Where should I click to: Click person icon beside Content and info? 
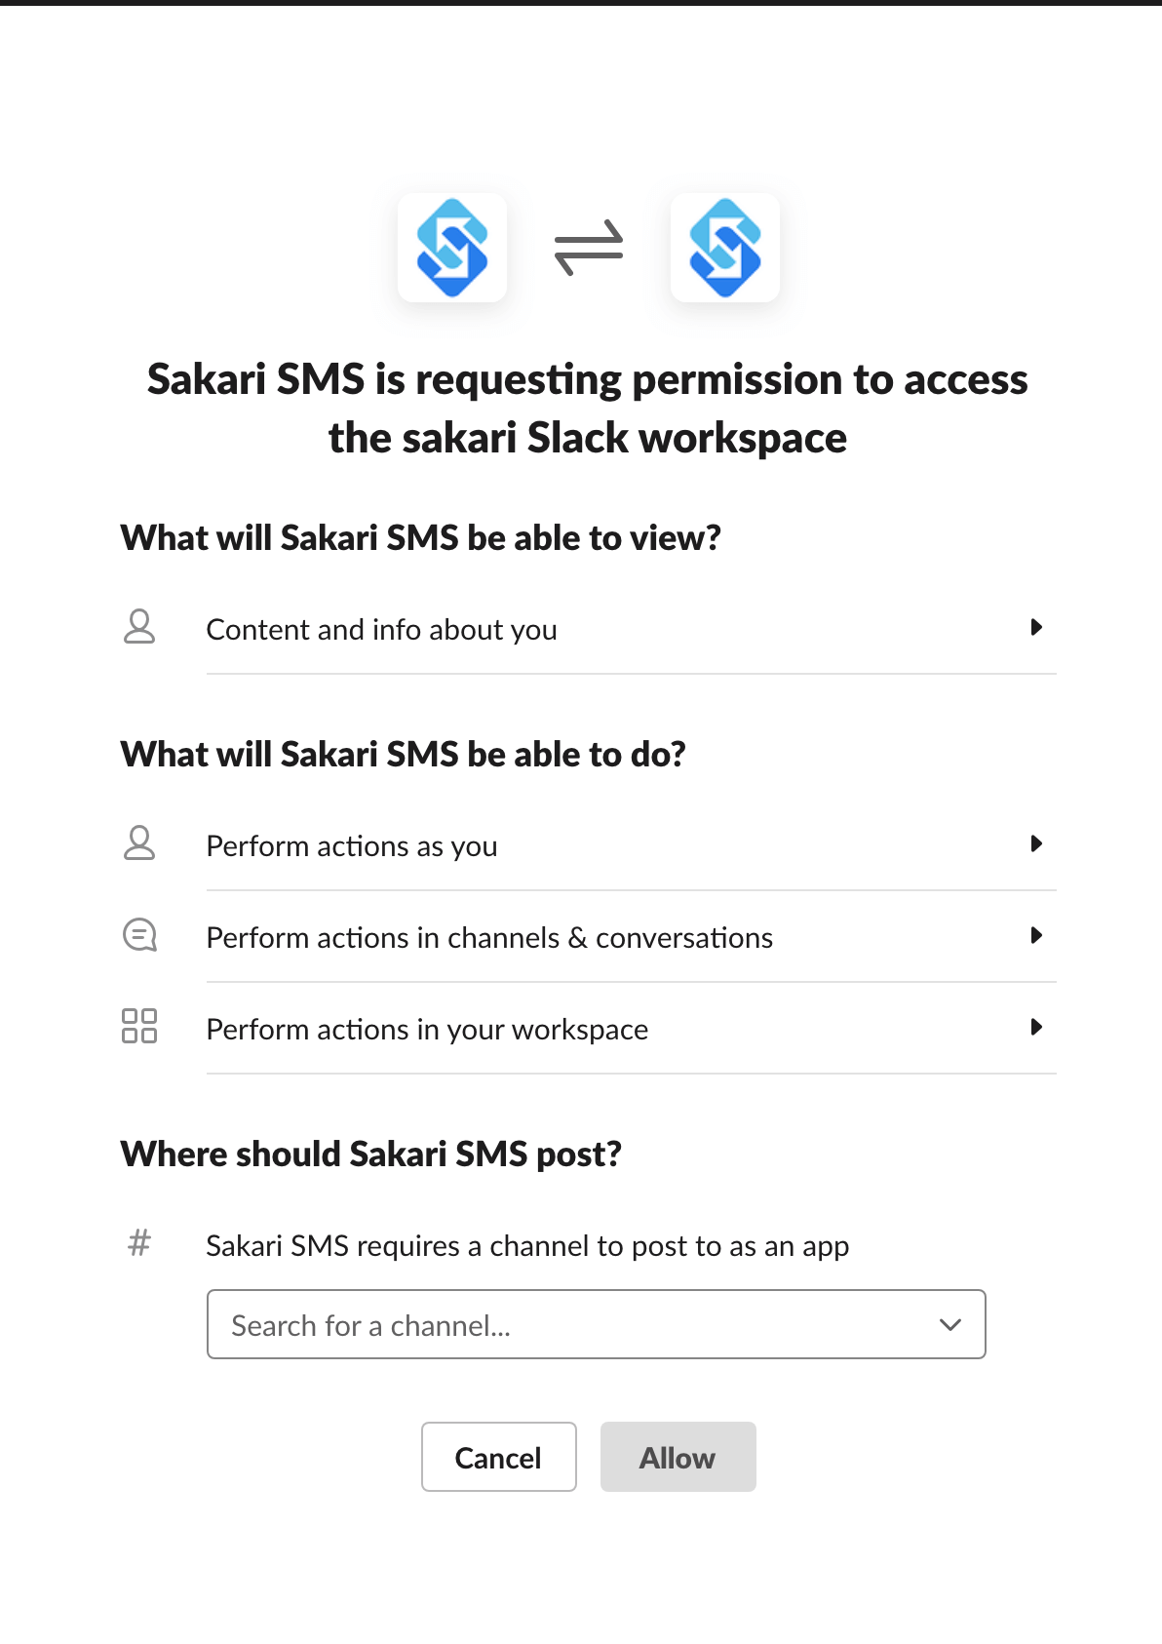point(139,627)
